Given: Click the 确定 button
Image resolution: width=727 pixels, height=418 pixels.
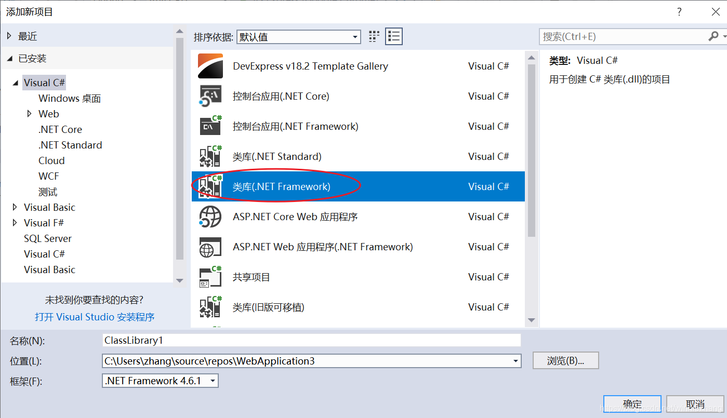Looking at the screenshot, I should (632, 404).
